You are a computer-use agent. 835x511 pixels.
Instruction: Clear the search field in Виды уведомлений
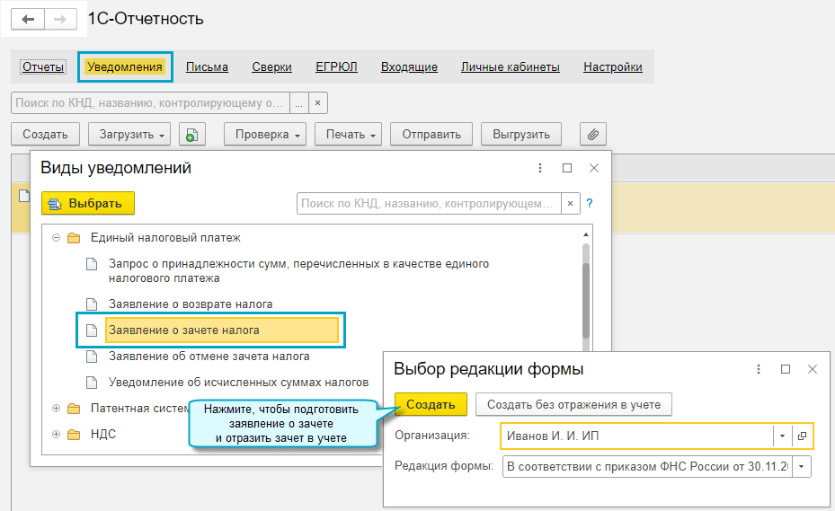tap(571, 203)
